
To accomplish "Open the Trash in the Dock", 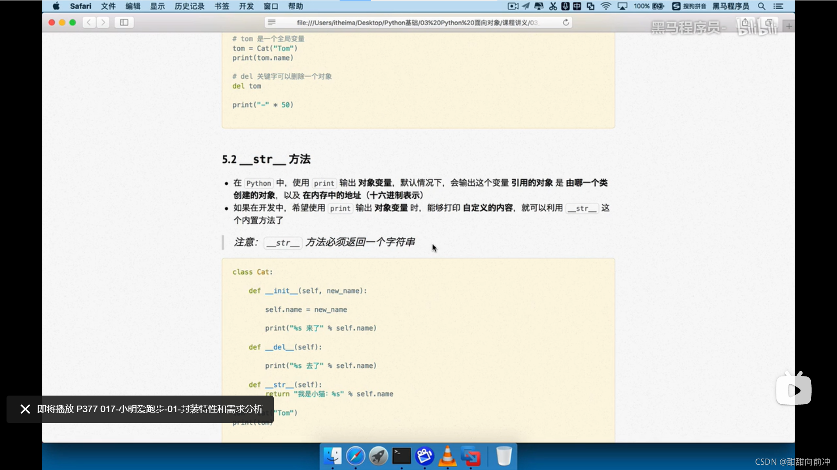I will coord(504,456).
